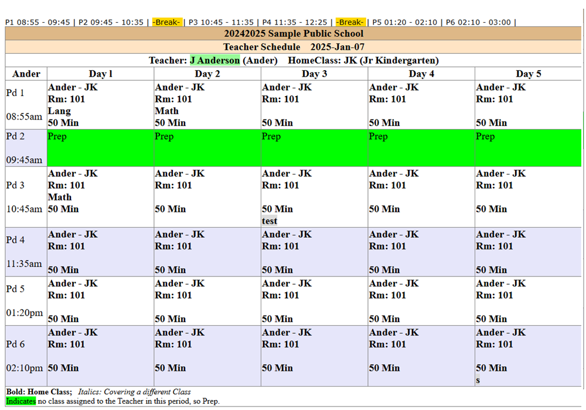Click the Day 1 column header

point(100,74)
